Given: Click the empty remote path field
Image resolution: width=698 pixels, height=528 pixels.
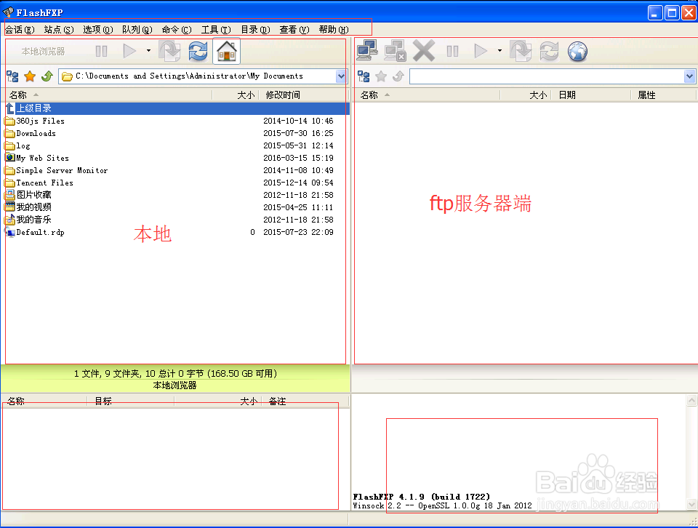Looking at the screenshot, I should 547,76.
